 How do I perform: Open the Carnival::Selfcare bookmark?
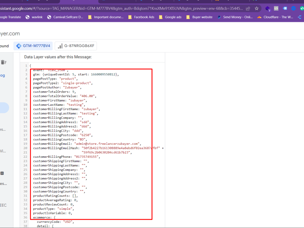point(65,17)
